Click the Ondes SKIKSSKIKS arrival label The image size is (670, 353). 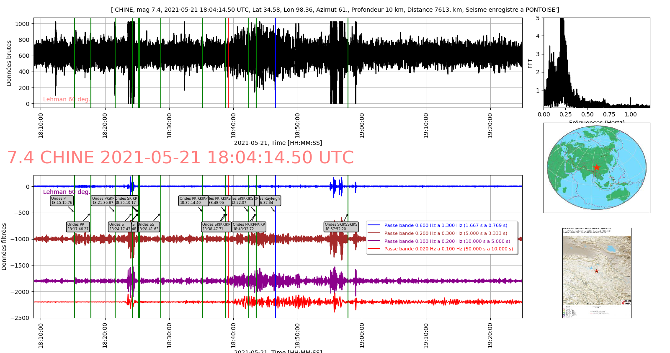[x=341, y=227]
